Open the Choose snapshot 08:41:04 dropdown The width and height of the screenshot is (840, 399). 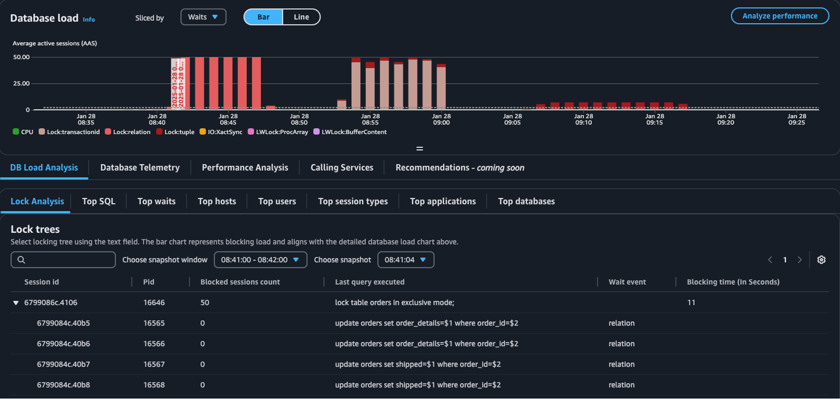[405, 260]
